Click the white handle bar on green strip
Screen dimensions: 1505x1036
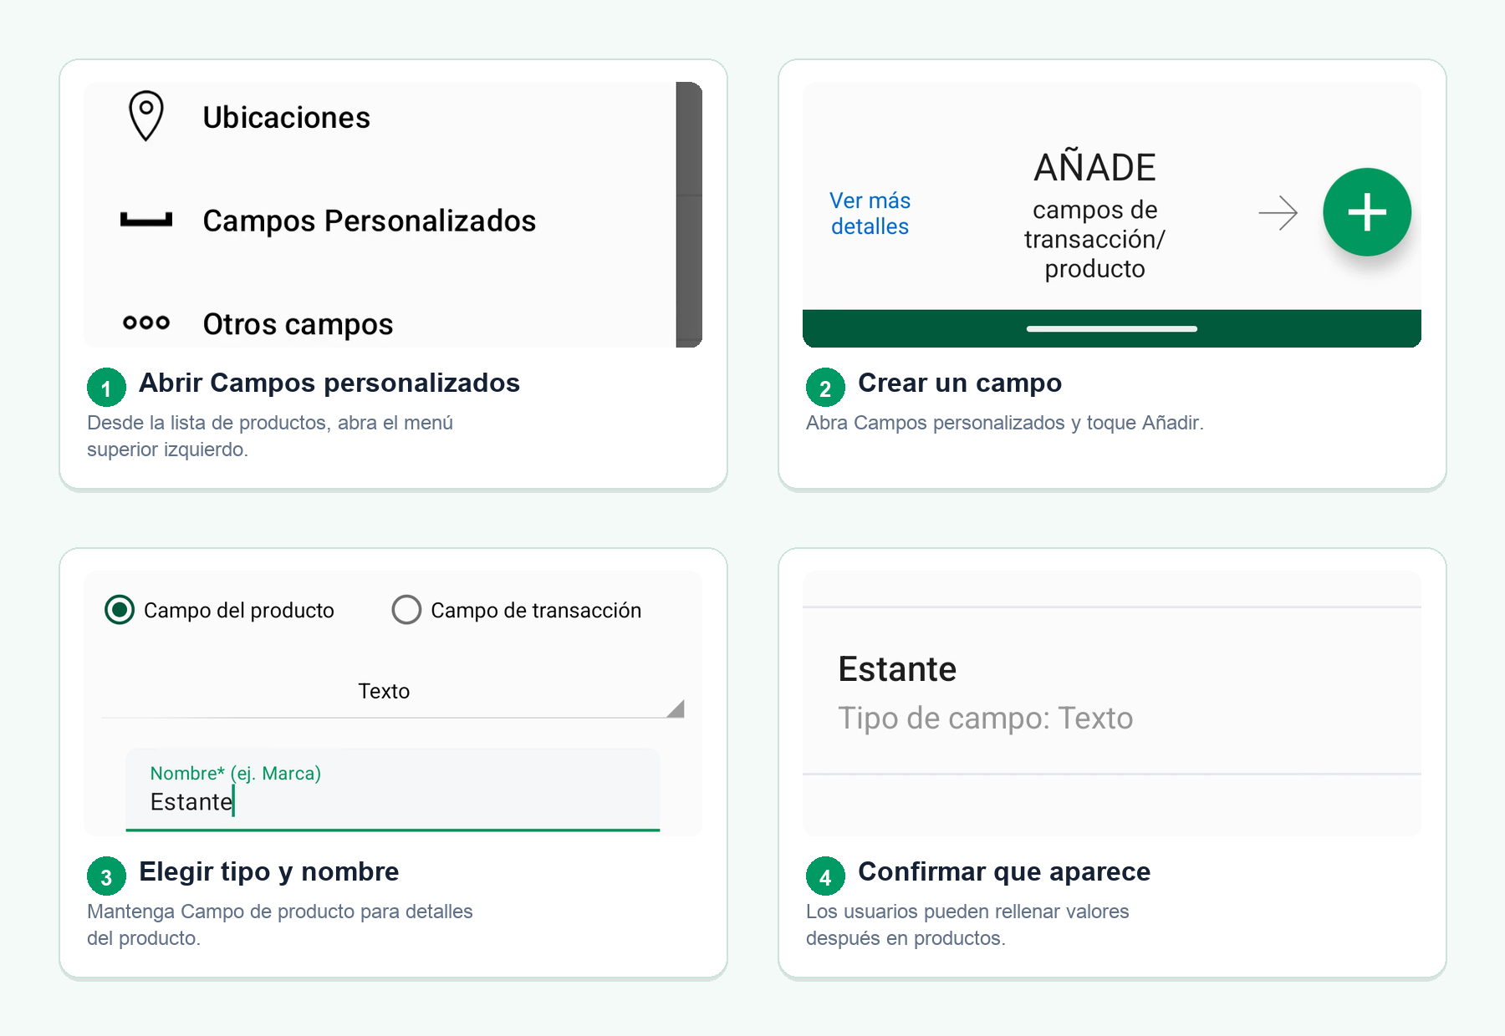[x=1112, y=328]
